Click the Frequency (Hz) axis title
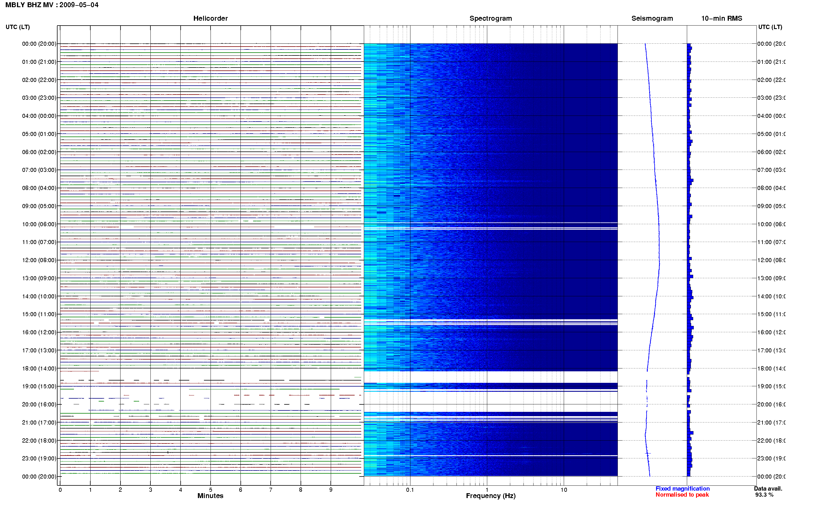 pyautogui.click(x=491, y=496)
